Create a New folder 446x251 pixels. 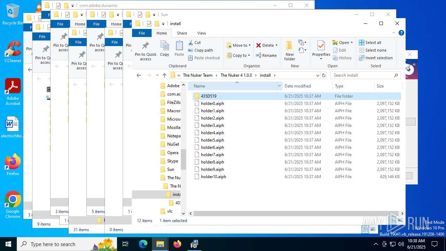(290, 51)
